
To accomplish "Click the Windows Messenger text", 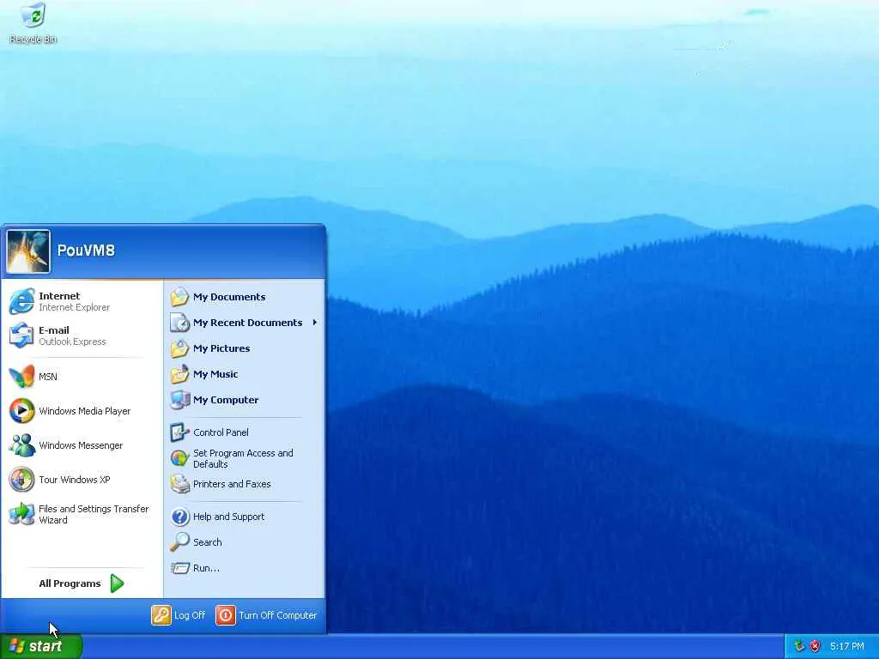I will click(81, 445).
